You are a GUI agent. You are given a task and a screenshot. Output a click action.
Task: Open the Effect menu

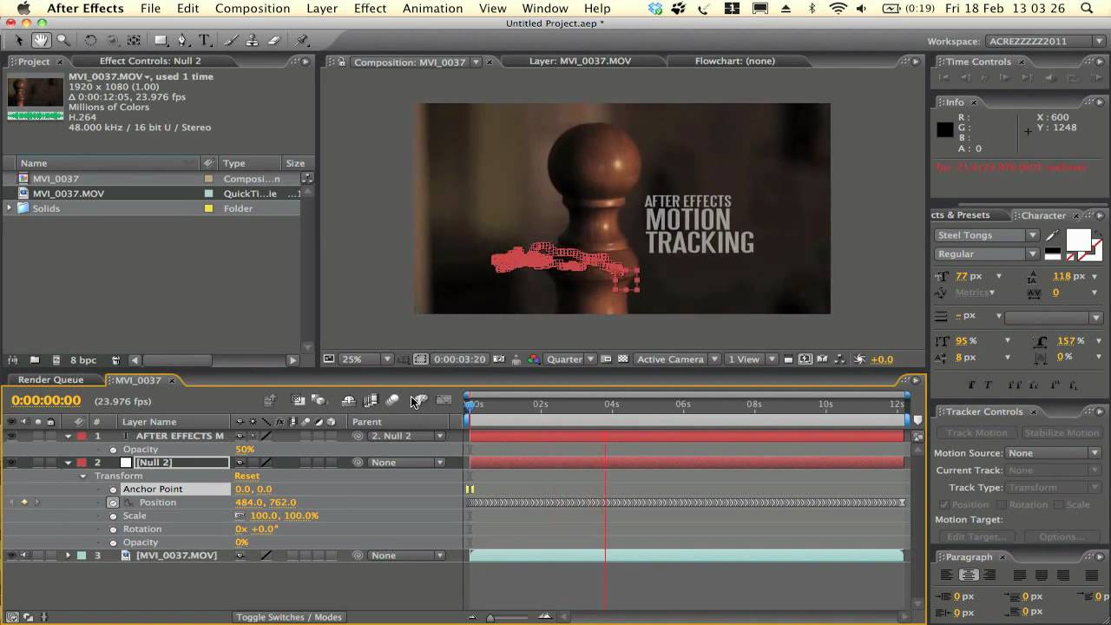370,9
